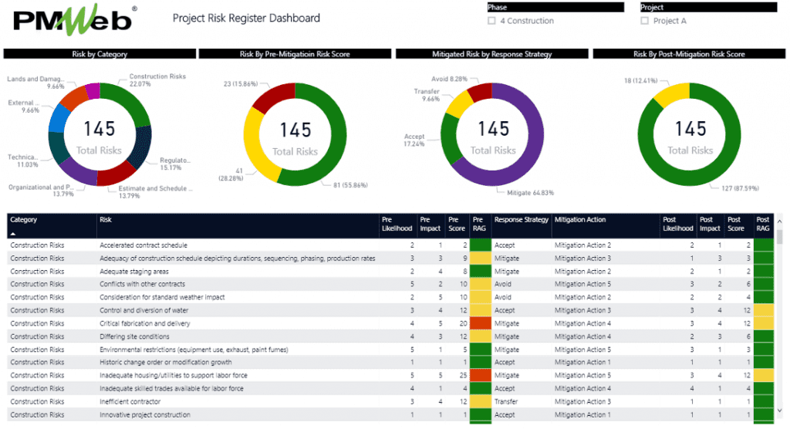Sort by Response Strategy column header
This screenshot has height=429, width=790.
tap(522, 220)
